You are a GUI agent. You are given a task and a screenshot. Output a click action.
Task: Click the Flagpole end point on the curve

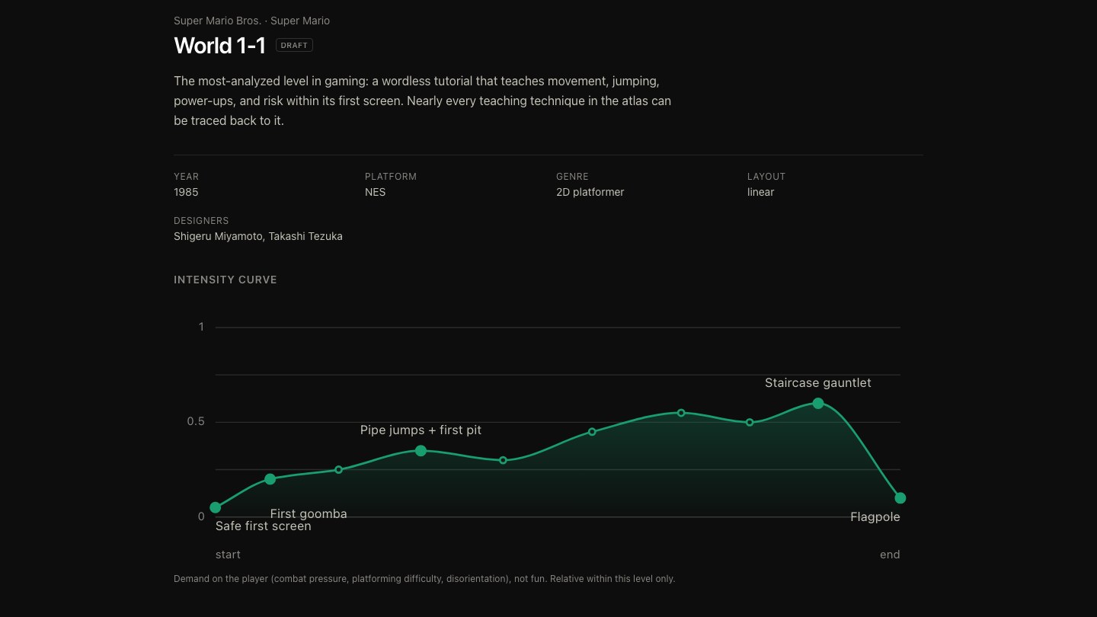[900, 498]
